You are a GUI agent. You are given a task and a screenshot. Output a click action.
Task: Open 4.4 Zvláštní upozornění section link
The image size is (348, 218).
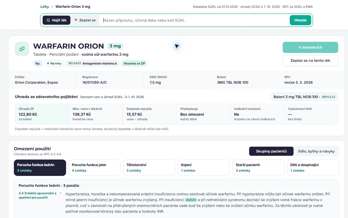click(x=37, y=195)
